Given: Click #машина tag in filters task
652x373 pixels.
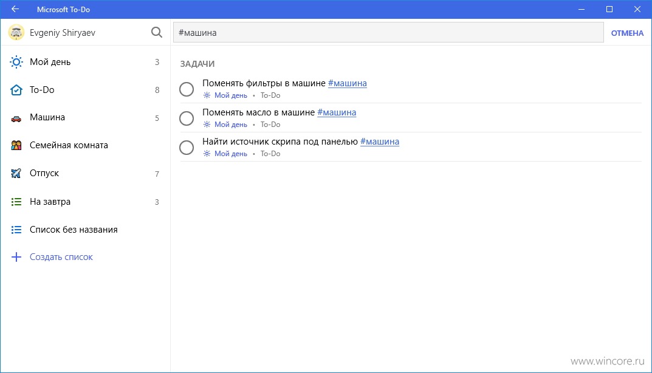Looking at the screenshot, I should tap(347, 83).
